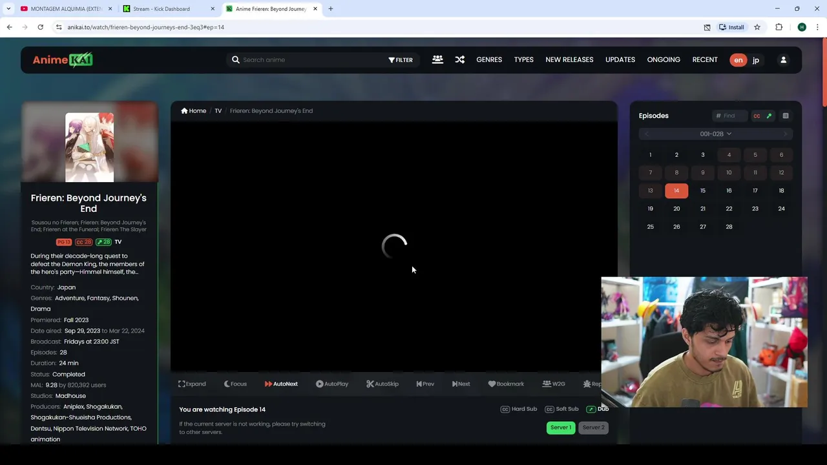The width and height of the screenshot is (827, 465).
Task: Switch episode list layout view icon
Action: (786, 116)
